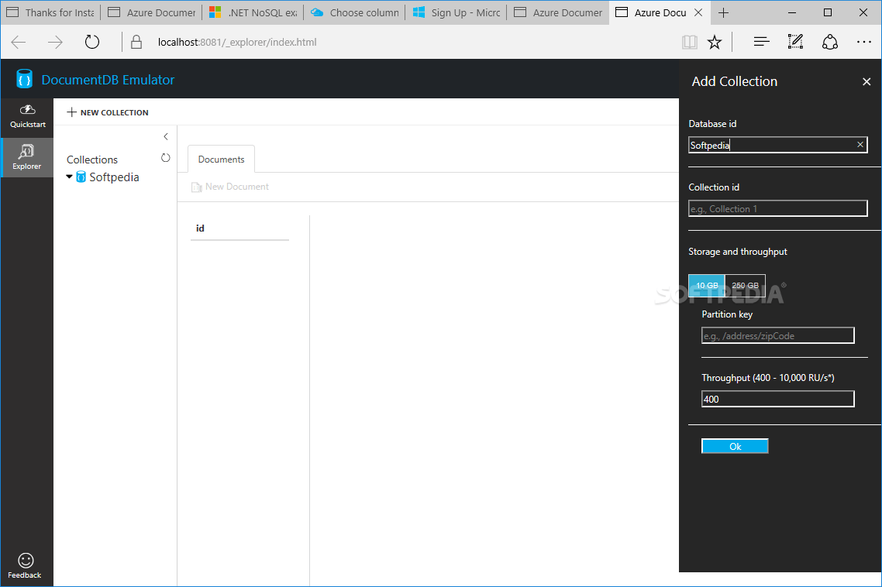
Task: Select the 10 GB storage option
Action: 707,285
